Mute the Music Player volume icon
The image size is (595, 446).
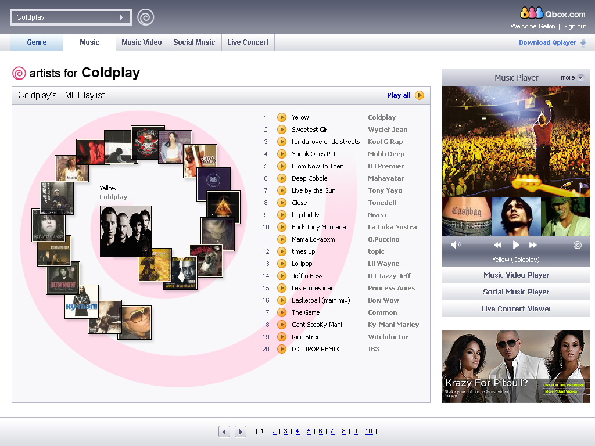456,245
